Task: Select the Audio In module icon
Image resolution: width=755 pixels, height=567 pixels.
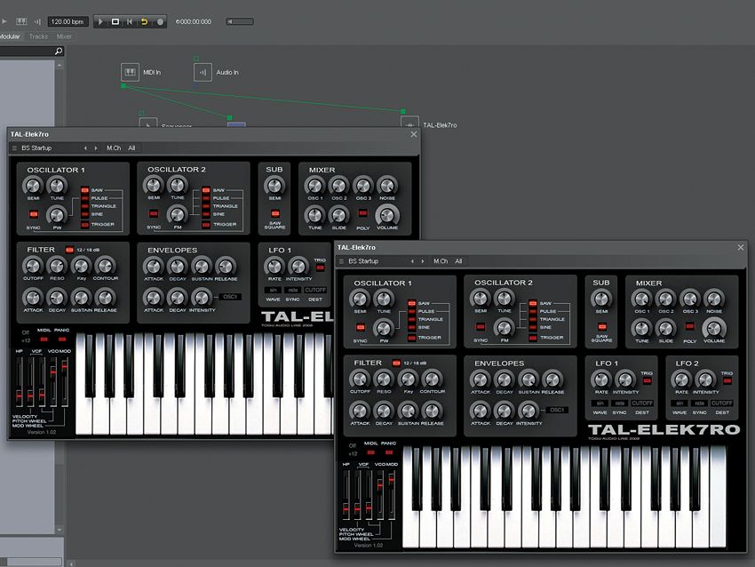Action: (203, 72)
